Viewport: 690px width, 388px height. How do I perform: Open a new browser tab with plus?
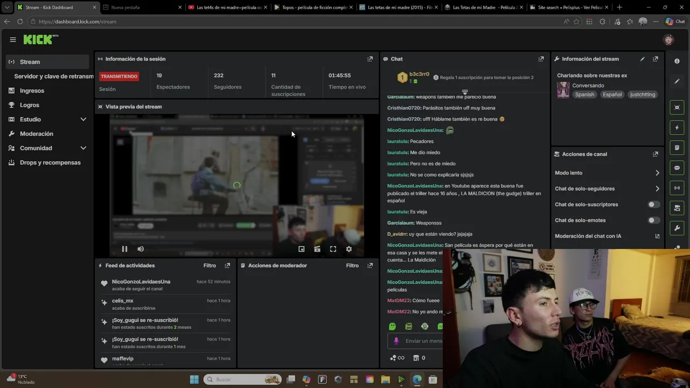(619, 8)
